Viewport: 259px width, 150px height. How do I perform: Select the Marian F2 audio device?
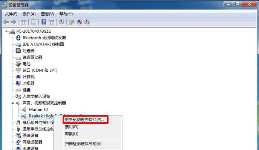point(38,109)
